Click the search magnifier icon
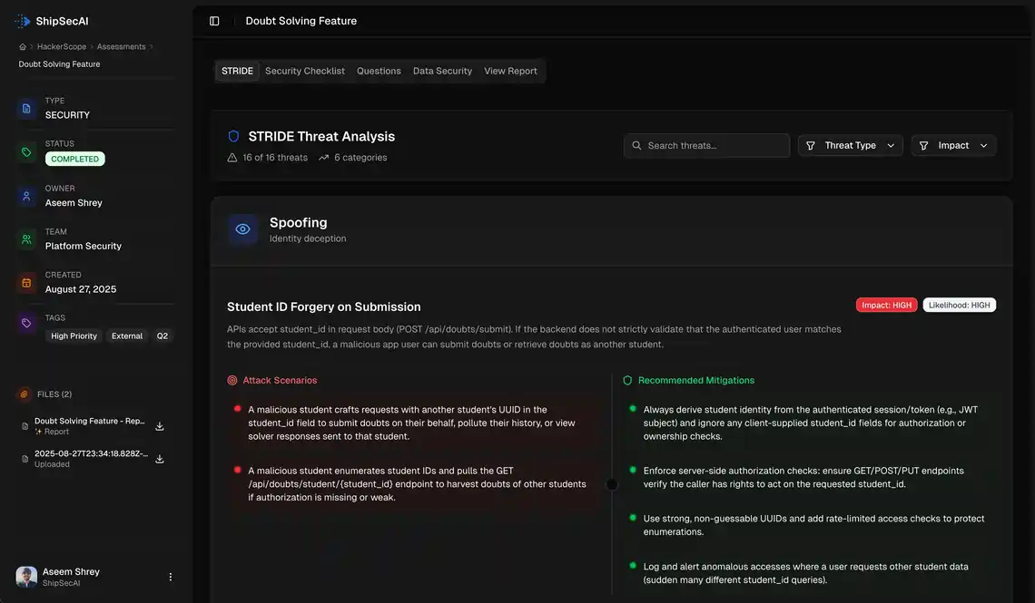This screenshot has width=1035, height=603. click(636, 146)
